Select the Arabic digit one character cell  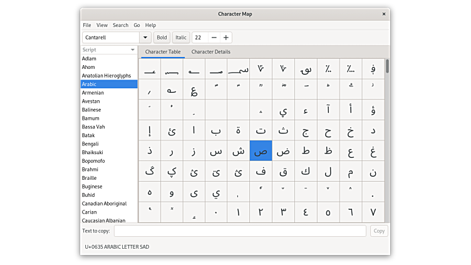(238, 212)
